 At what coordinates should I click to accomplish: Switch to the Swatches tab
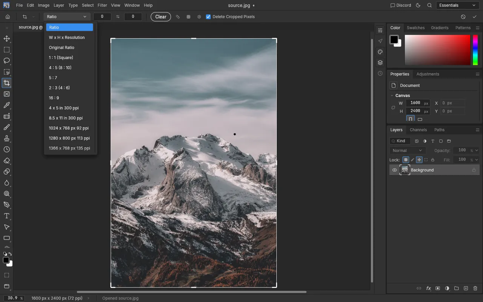(415, 28)
